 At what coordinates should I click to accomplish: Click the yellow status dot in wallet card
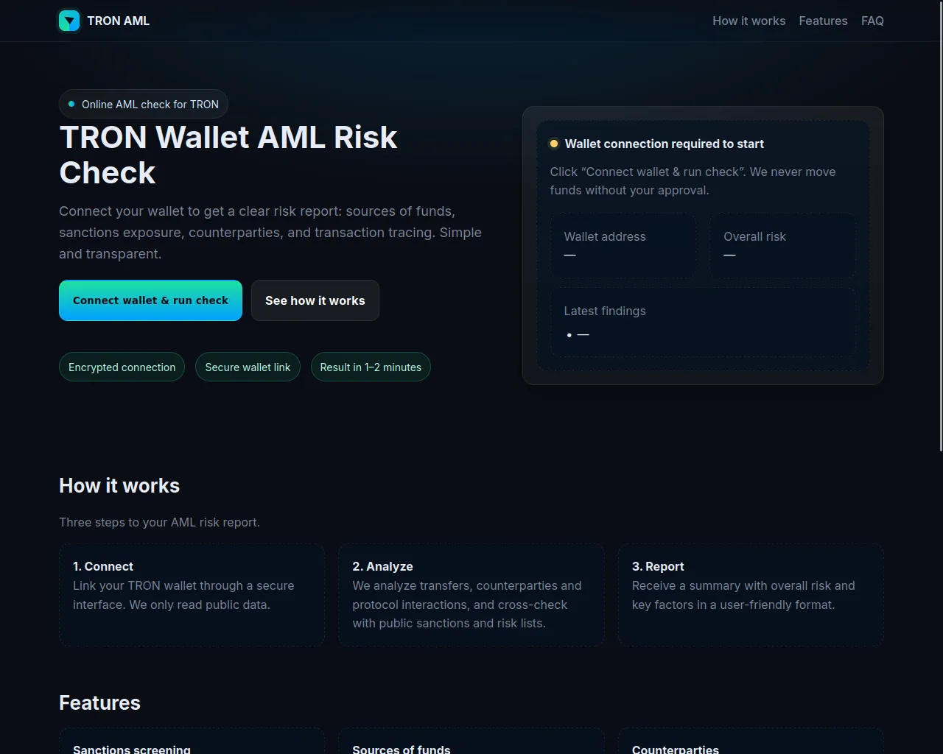[554, 144]
